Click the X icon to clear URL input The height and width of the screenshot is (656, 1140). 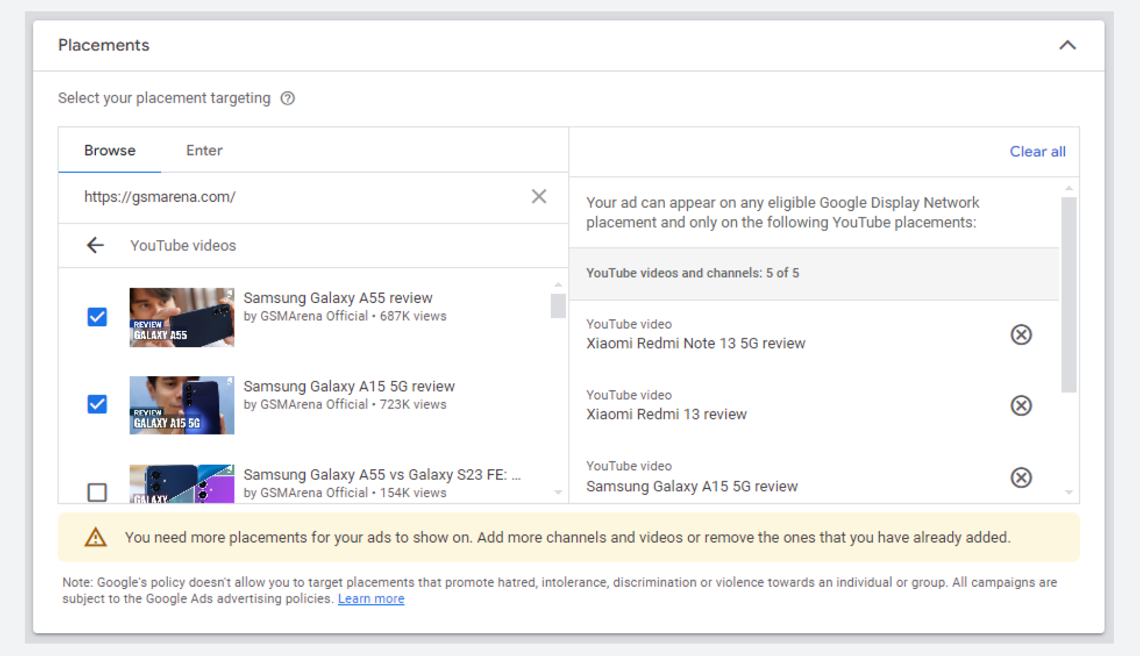[539, 196]
